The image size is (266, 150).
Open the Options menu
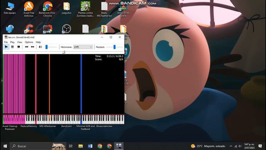(x=29, y=42)
